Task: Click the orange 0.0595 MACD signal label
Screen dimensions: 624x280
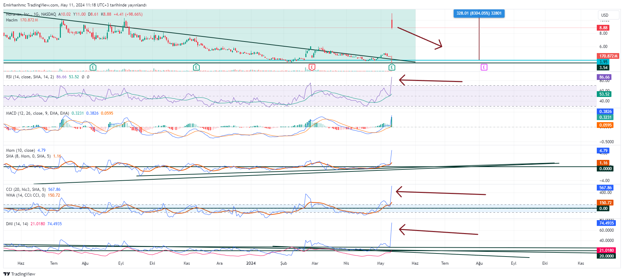Action: 605,125
